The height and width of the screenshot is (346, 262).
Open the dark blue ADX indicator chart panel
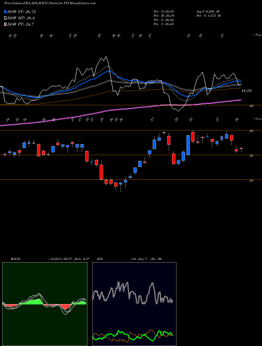pyautogui.click(x=134, y=304)
